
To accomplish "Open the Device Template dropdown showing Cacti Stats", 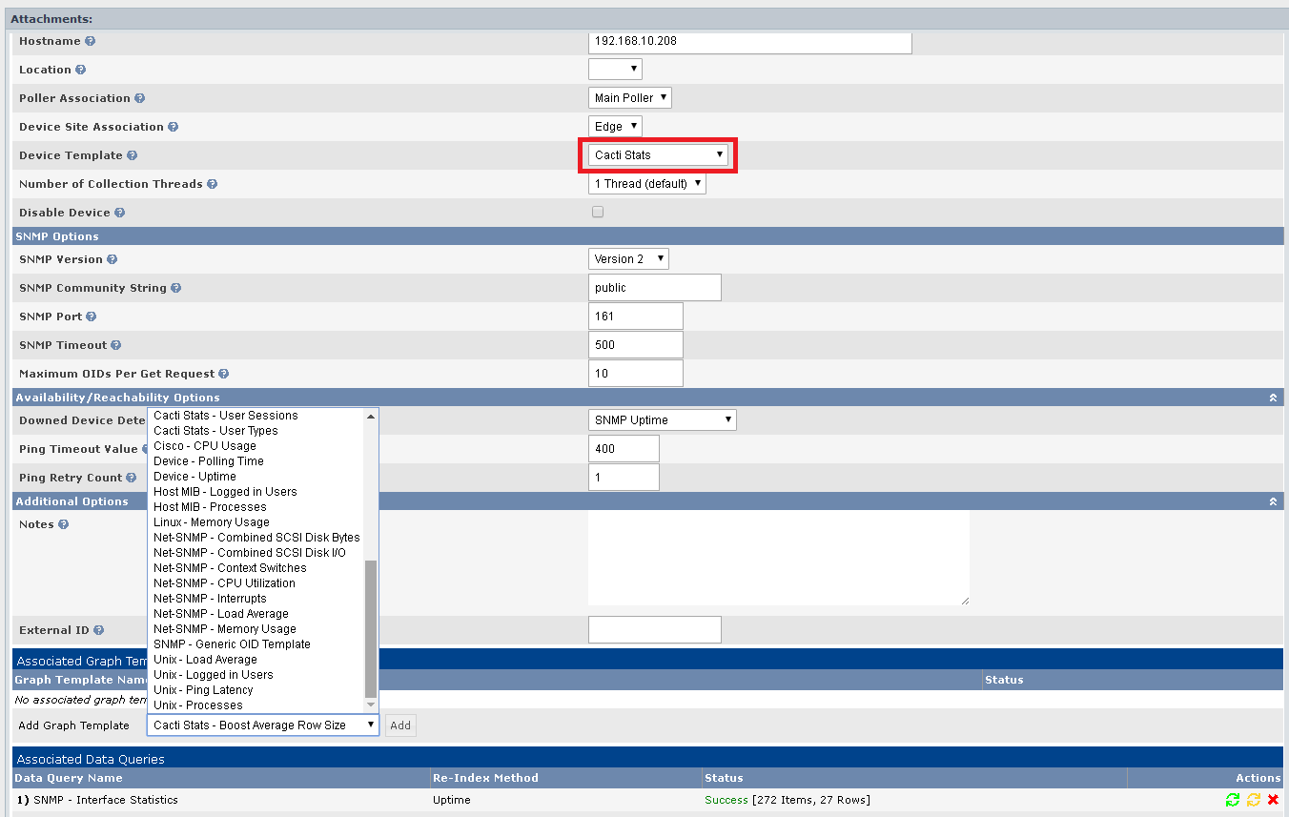I will click(658, 154).
